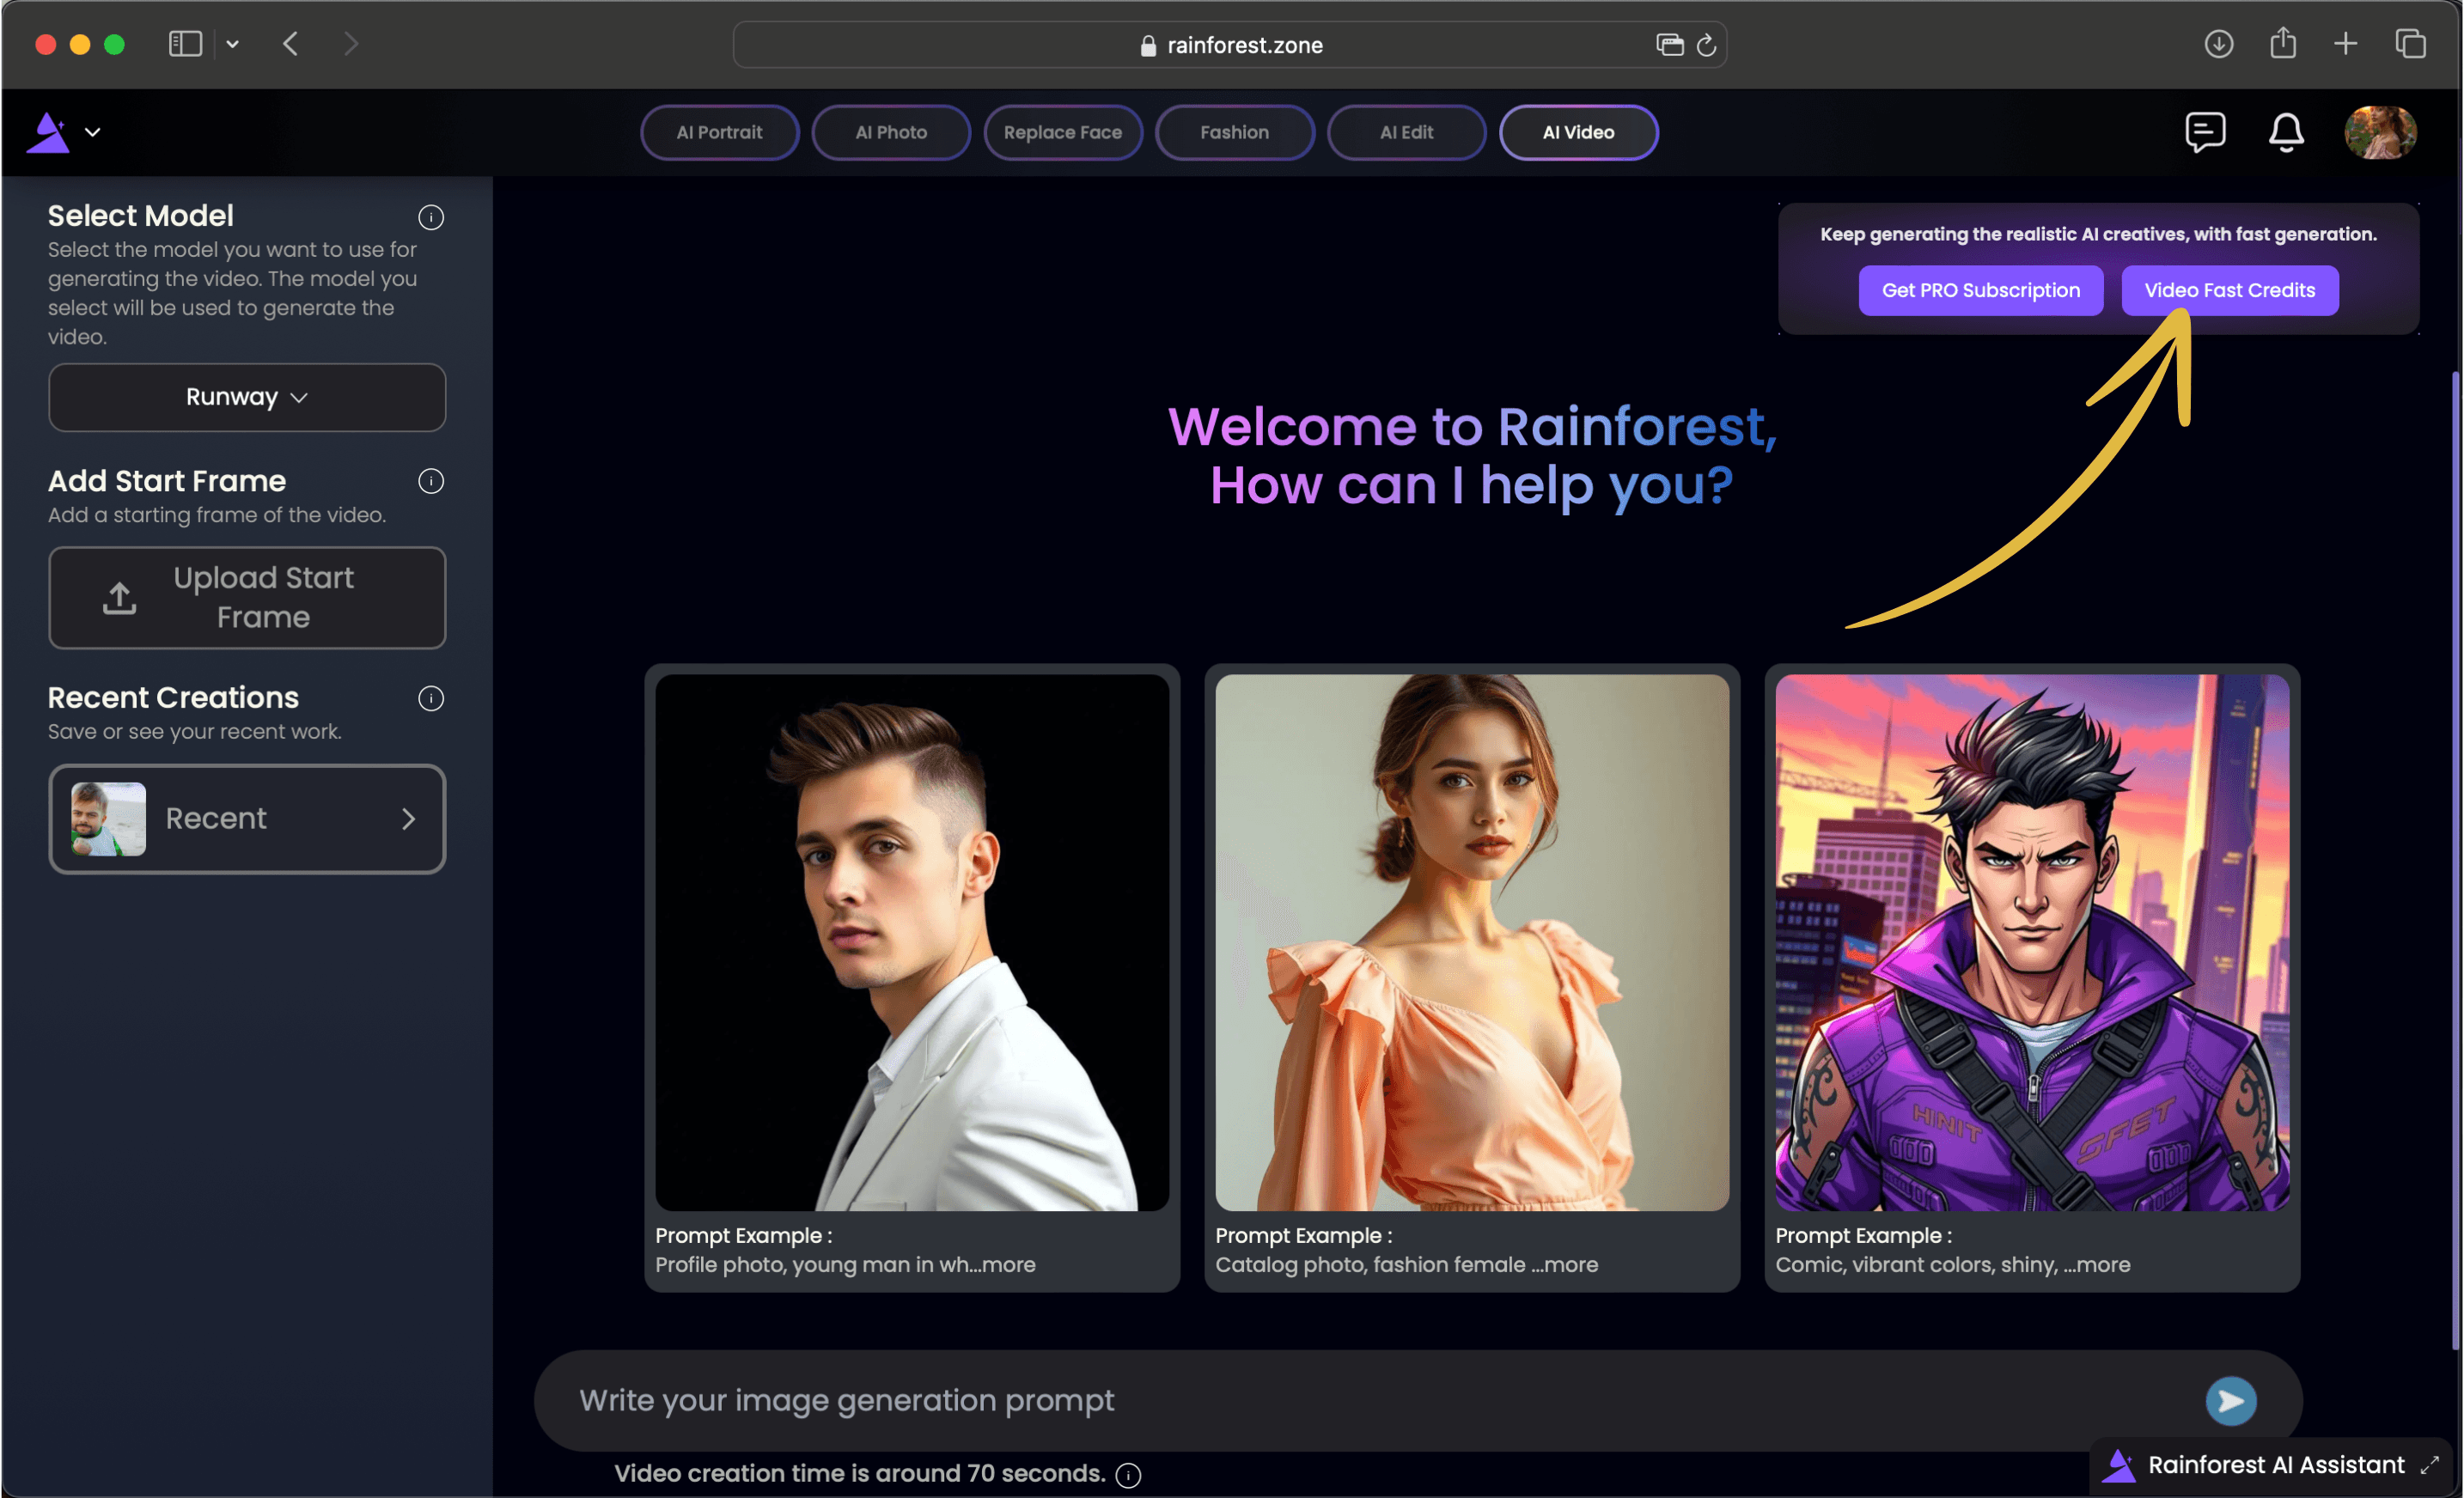The width and height of the screenshot is (2464, 1498).
Task: Open a new Safari tab
Action: [x=2345, y=44]
